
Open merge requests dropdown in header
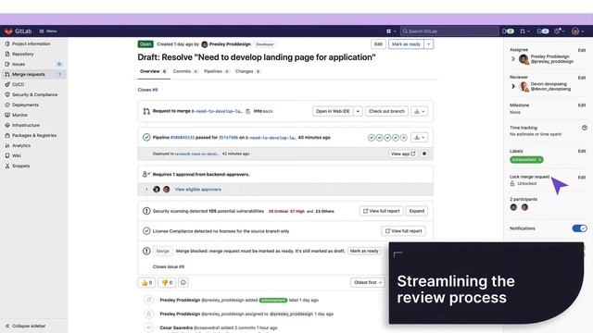524,31
